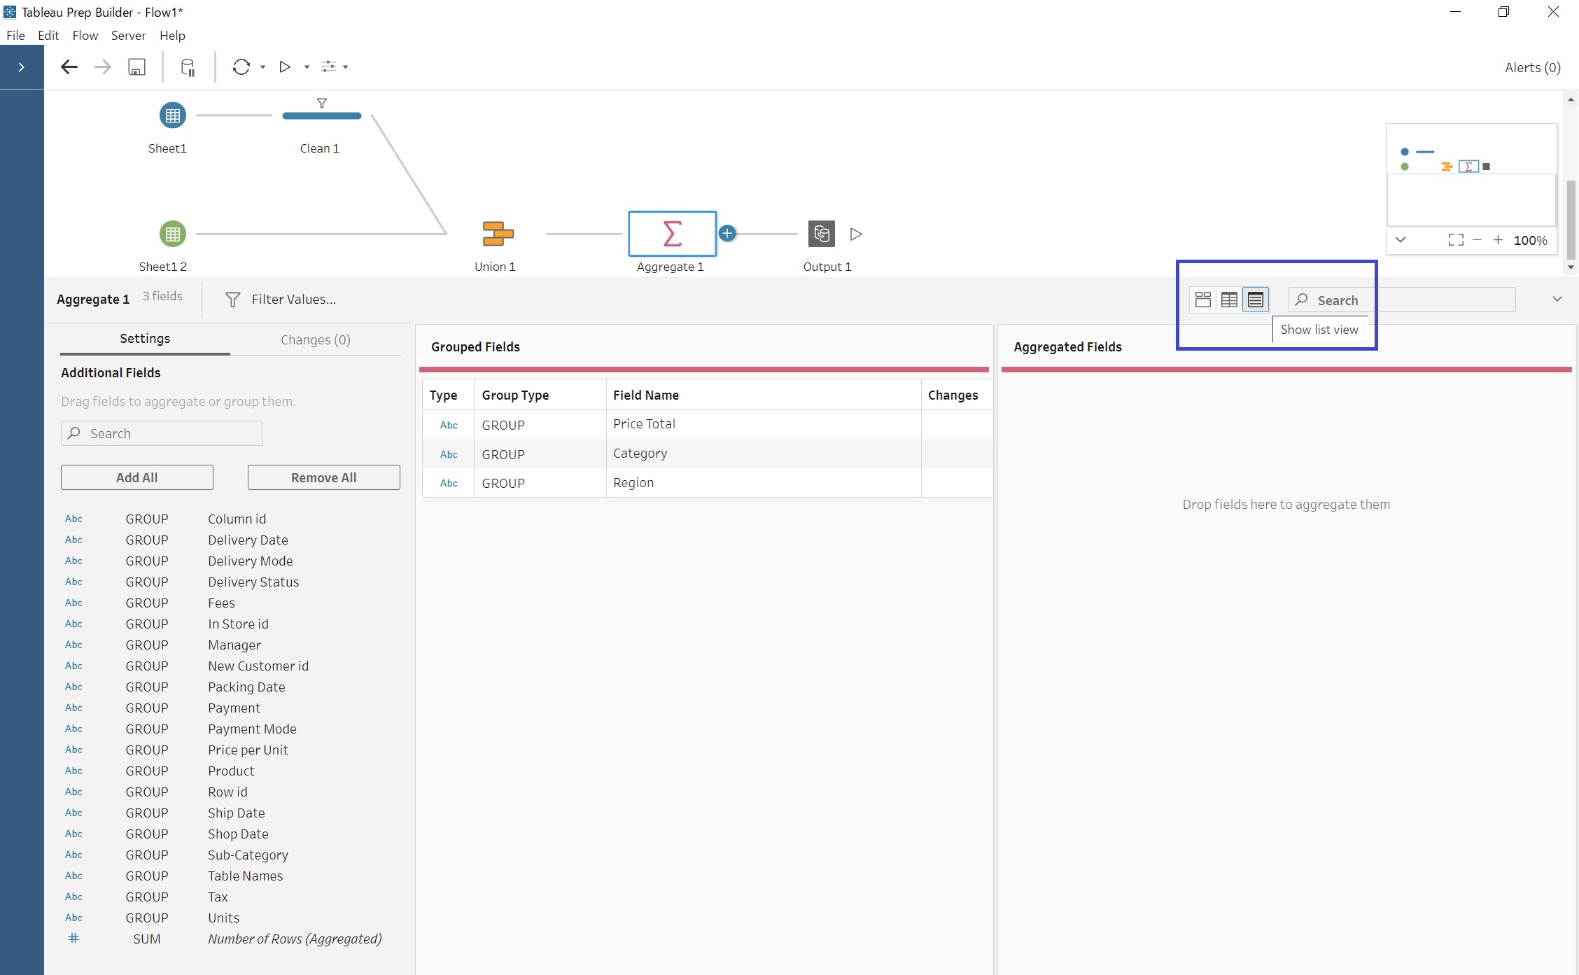The width and height of the screenshot is (1579, 975).
Task: Click the plus icon after Aggregate 1
Action: [727, 234]
